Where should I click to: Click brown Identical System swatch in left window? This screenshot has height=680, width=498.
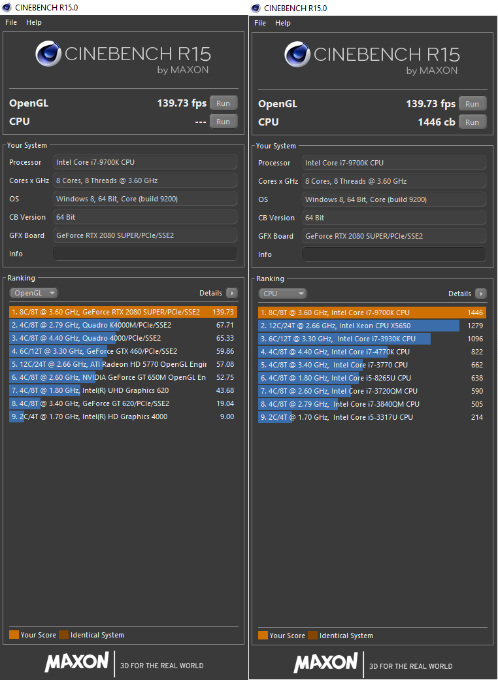tap(63, 634)
